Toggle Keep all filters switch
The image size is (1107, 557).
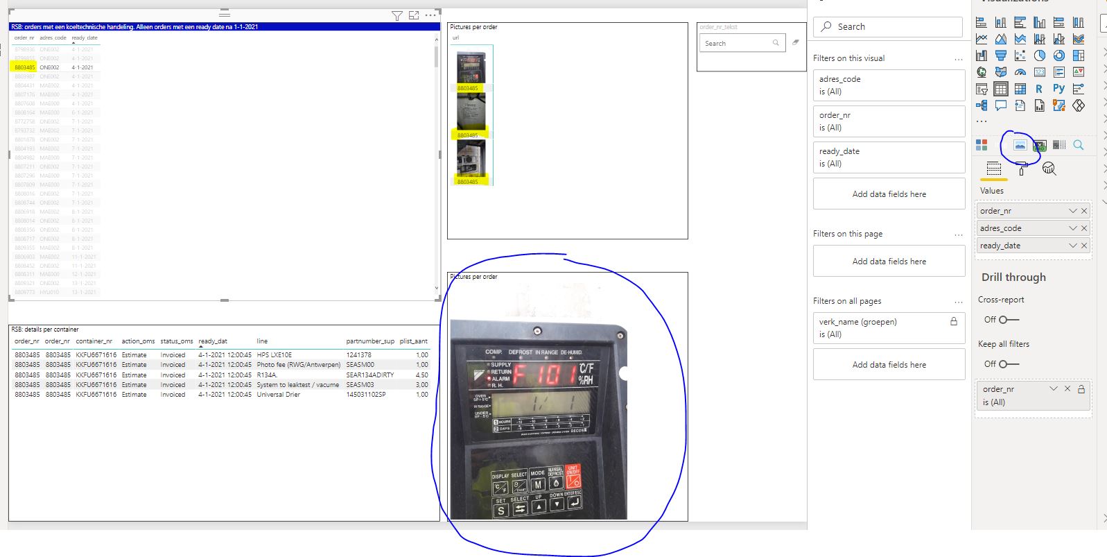coord(1009,363)
